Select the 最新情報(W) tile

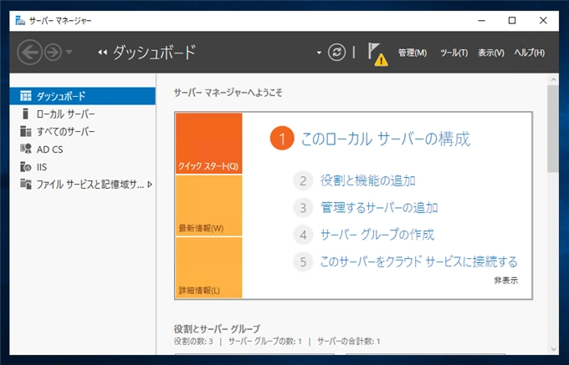[x=208, y=205]
